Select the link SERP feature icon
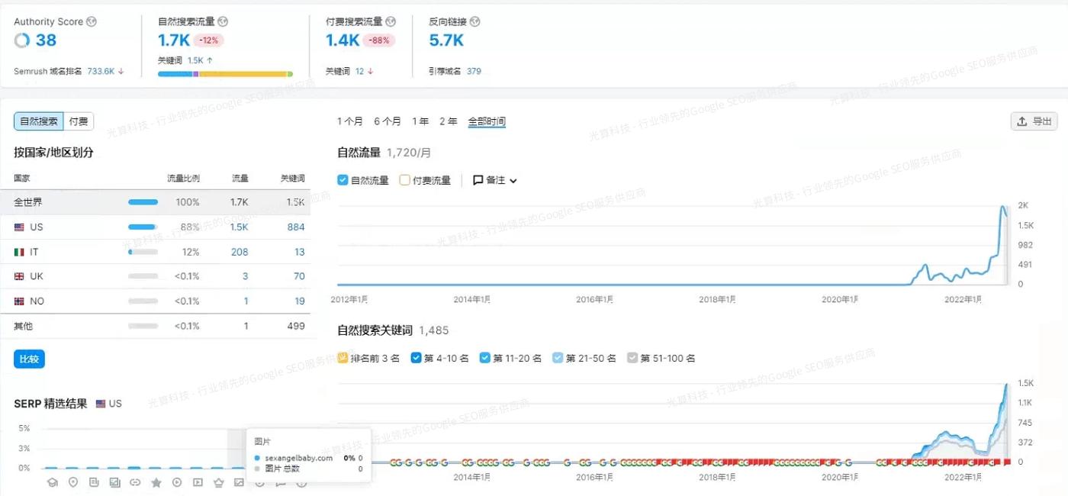The height and width of the screenshot is (496, 1068). point(136,482)
